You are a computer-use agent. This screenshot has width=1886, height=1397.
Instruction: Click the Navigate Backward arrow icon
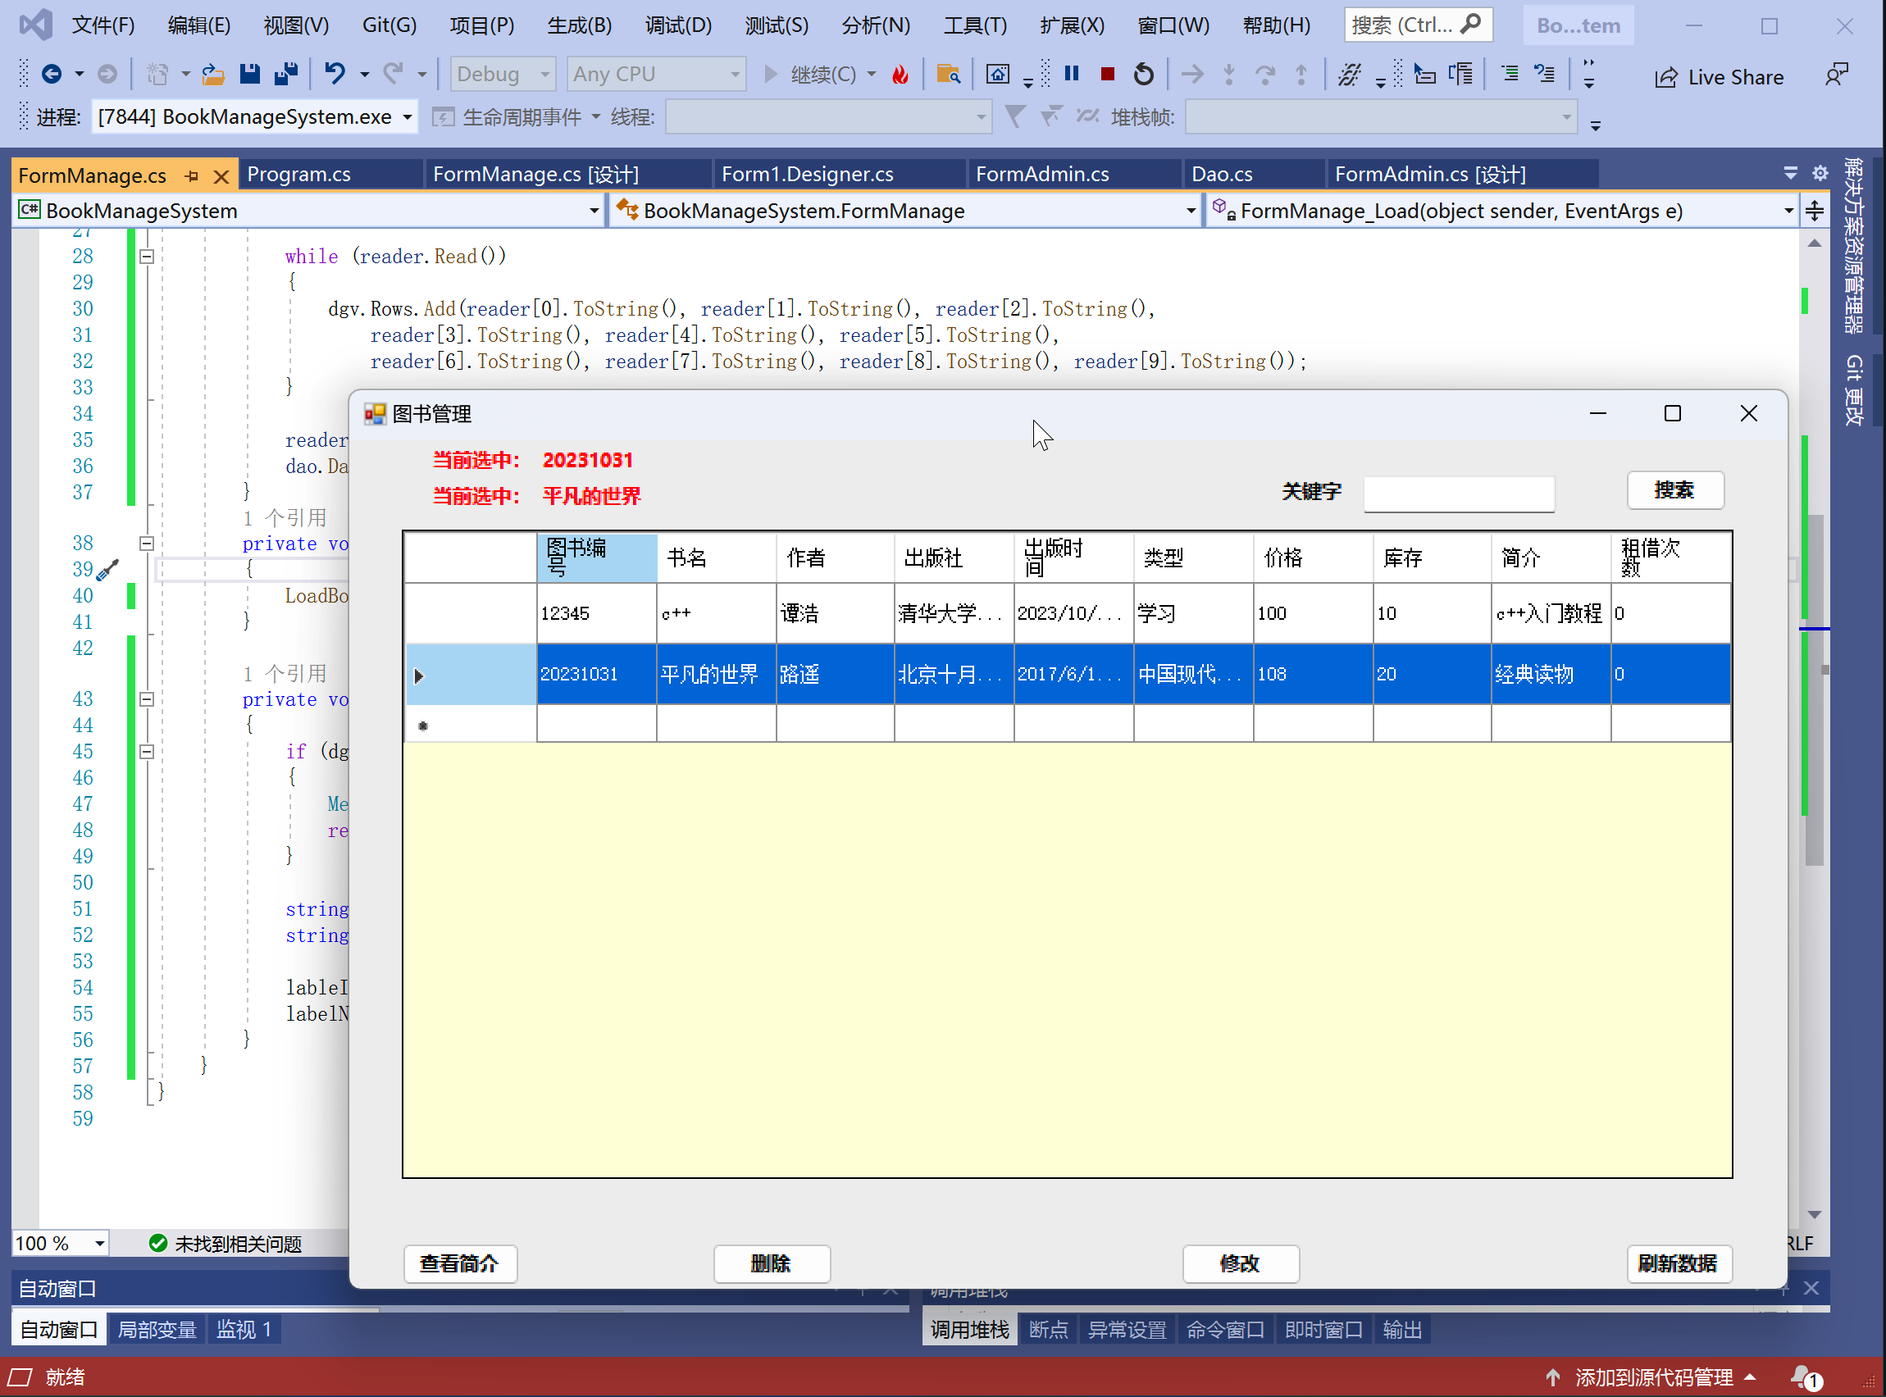click(52, 75)
